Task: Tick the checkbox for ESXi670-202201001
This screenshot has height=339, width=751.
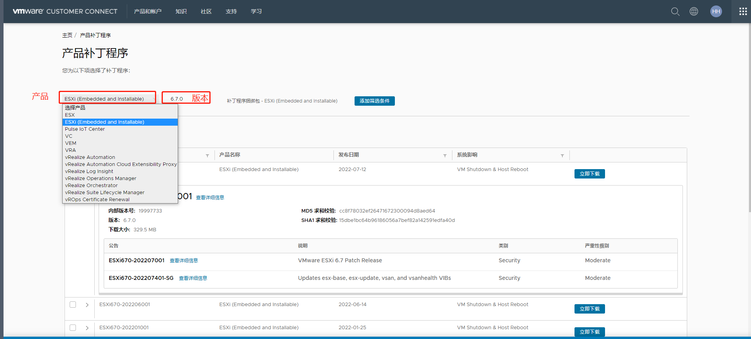Action: pyautogui.click(x=73, y=328)
